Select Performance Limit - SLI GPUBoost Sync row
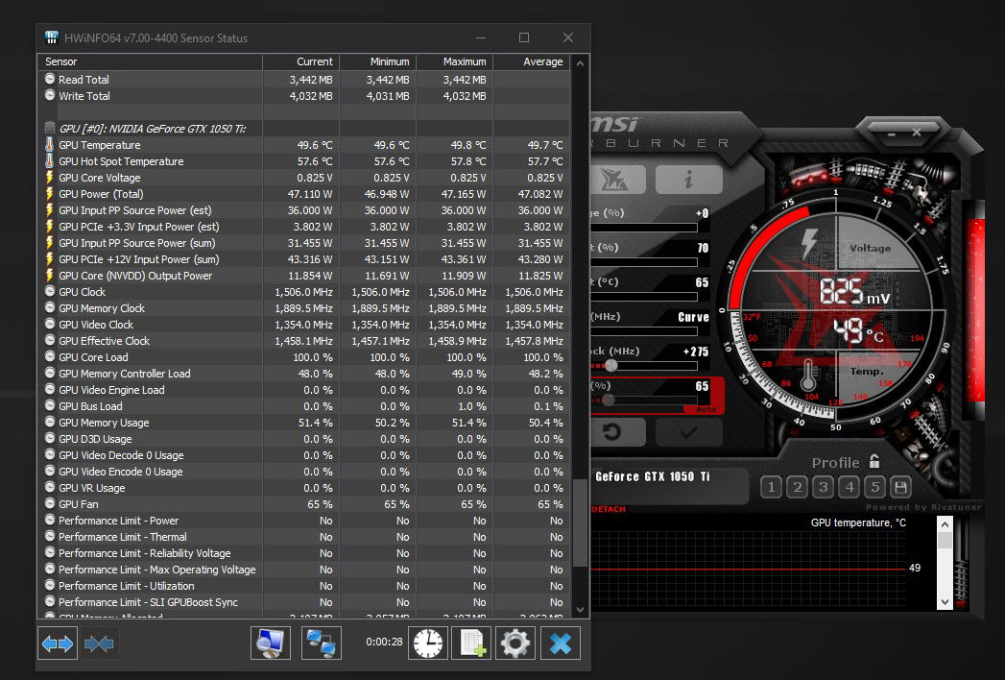 tap(304, 602)
